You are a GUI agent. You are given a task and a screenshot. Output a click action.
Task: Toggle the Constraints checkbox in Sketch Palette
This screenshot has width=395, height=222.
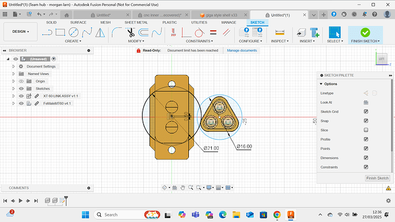click(366, 167)
